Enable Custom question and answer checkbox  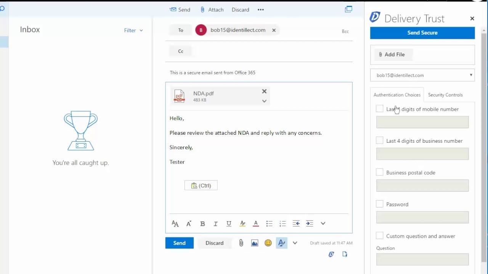(379, 236)
